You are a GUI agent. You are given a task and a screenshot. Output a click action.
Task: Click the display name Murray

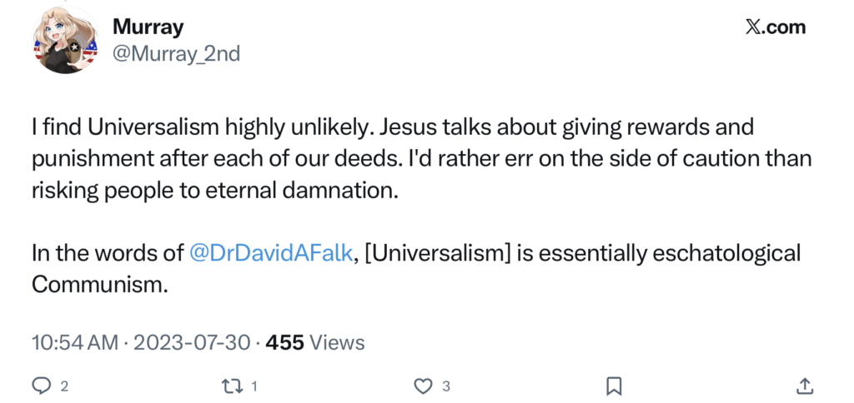tap(148, 27)
